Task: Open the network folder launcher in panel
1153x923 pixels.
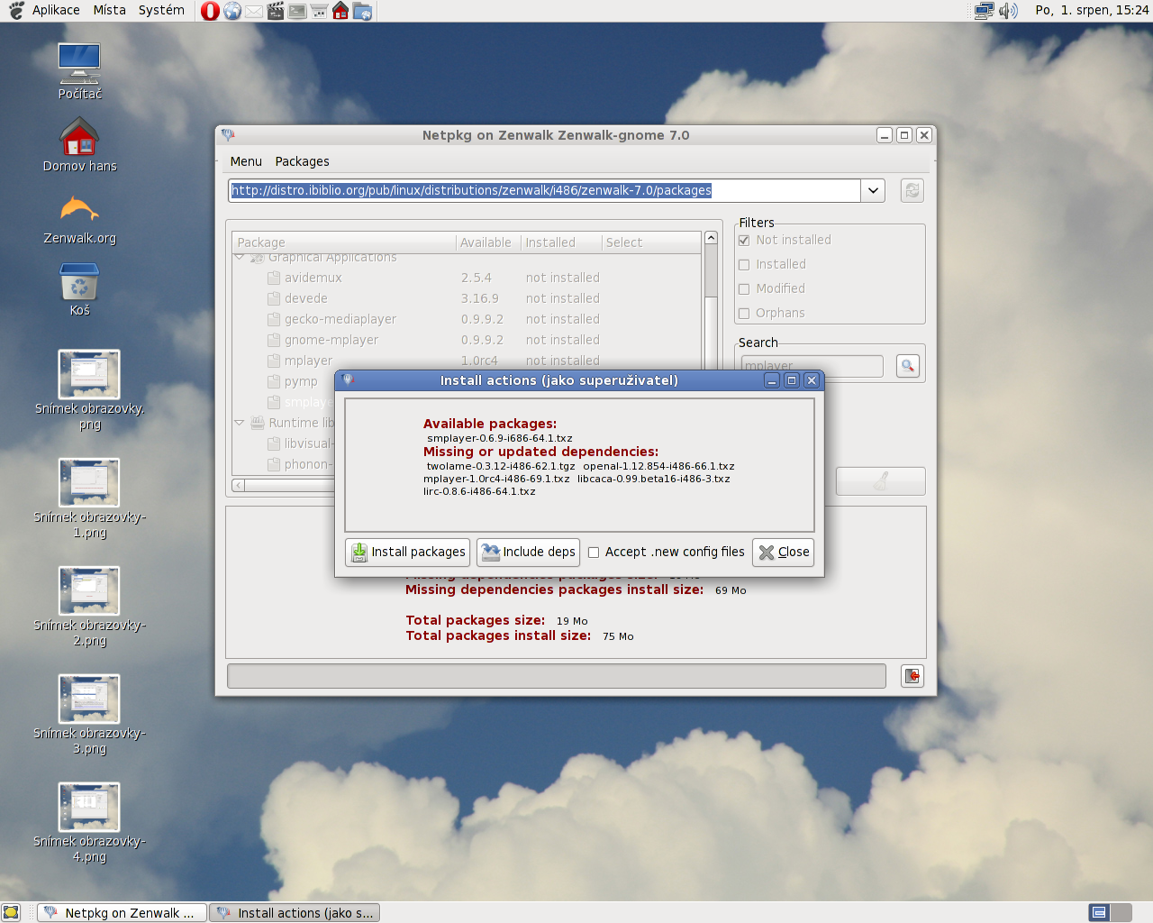Action: point(362,11)
